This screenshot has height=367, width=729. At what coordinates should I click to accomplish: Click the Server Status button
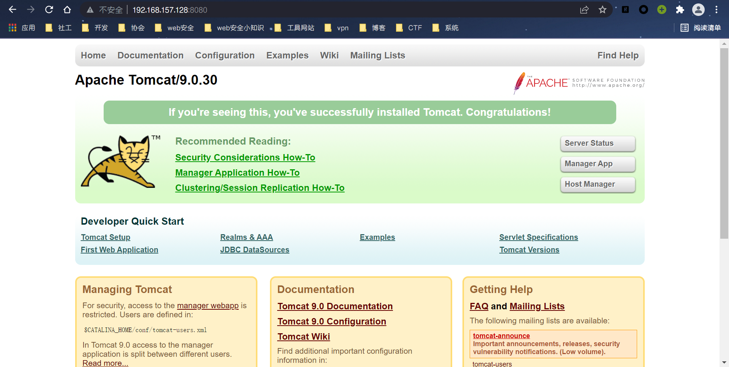(x=598, y=143)
